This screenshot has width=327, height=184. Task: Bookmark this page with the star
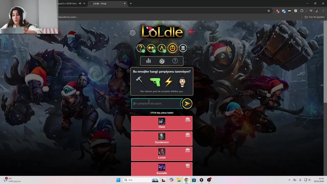[x=269, y=11]
